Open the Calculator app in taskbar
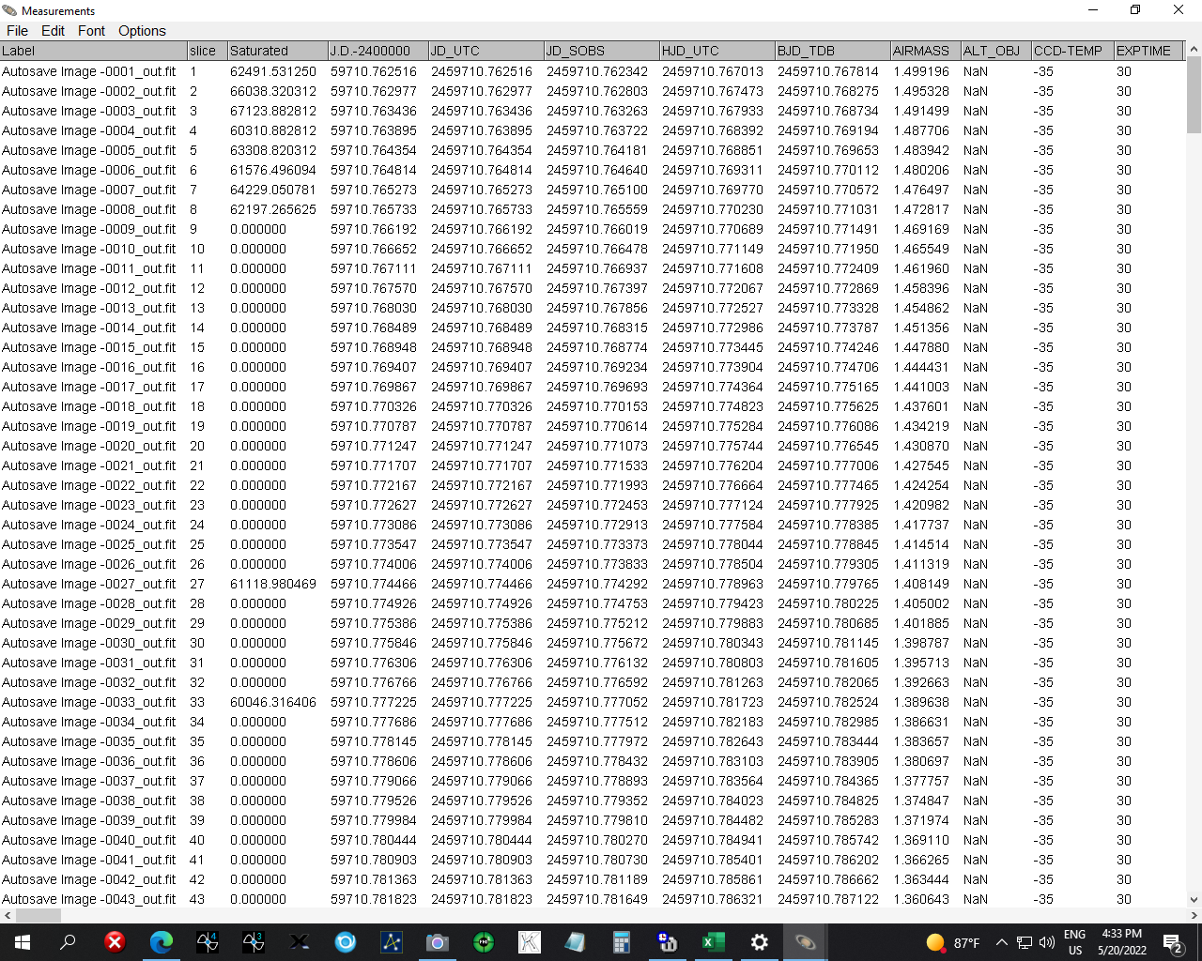 [x=622, y=942]
